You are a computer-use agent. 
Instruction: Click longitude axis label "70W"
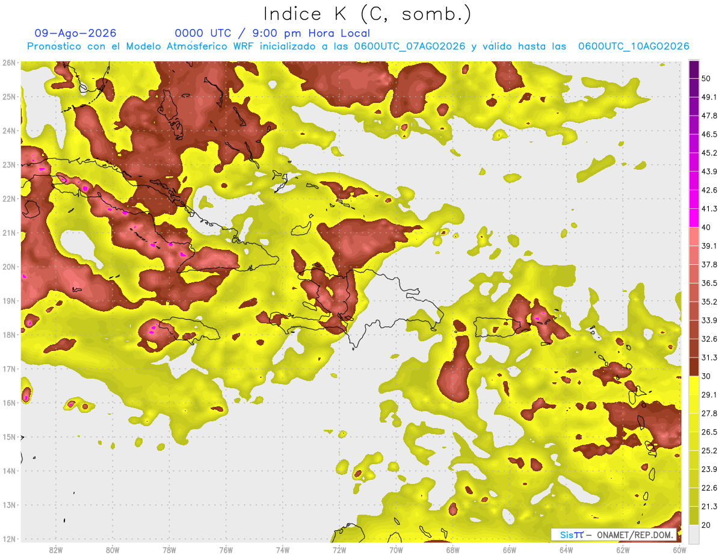pos(396,550)
